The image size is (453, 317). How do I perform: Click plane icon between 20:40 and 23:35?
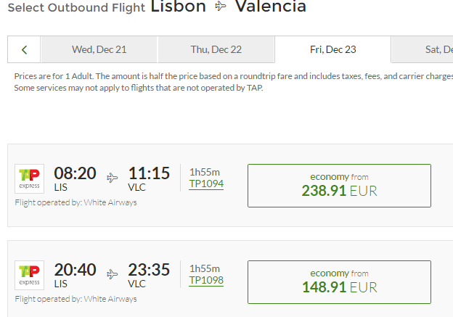pyautogui.click(x=113, y=273)
